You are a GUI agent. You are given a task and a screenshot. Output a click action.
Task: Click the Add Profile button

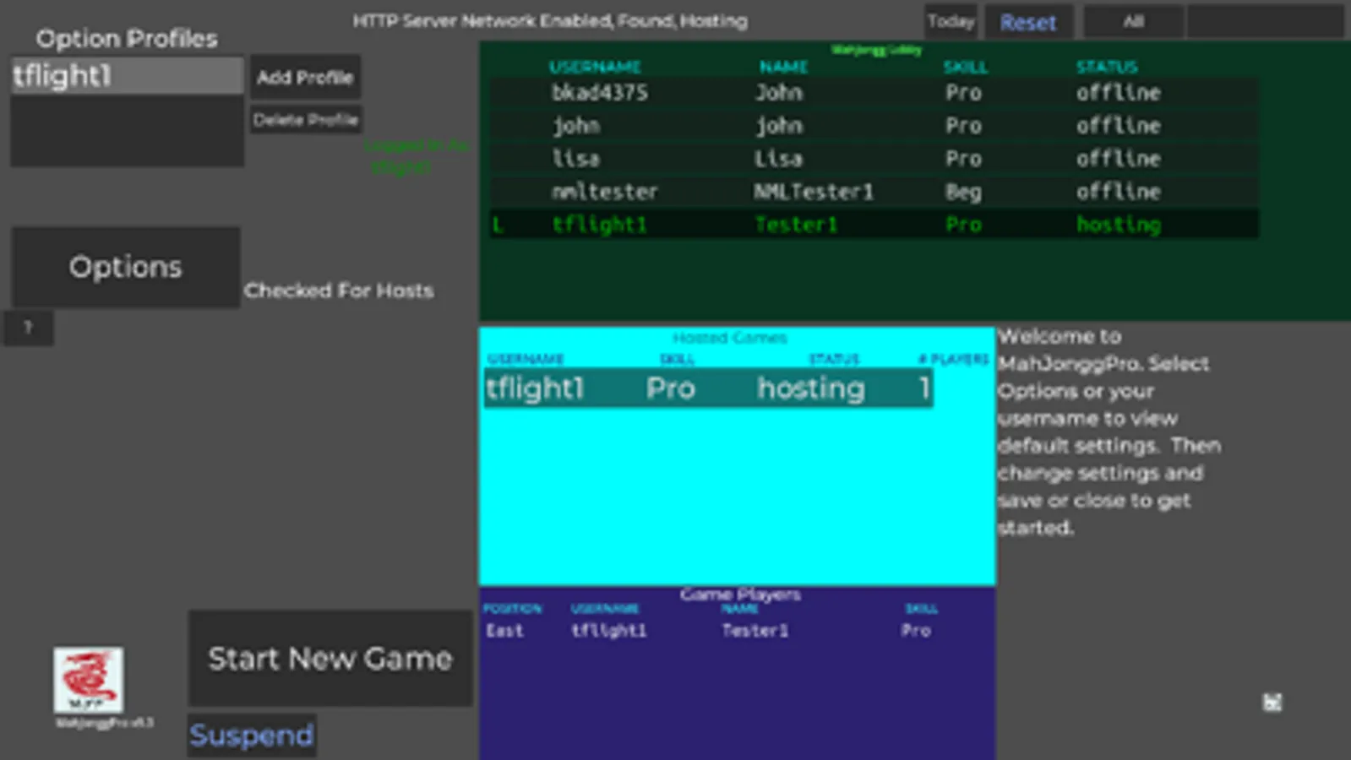tap(305, 77)
